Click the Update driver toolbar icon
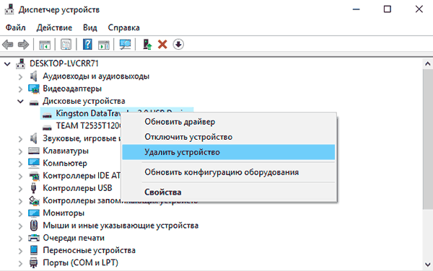 pyautogui.click(x=147, y=45)
